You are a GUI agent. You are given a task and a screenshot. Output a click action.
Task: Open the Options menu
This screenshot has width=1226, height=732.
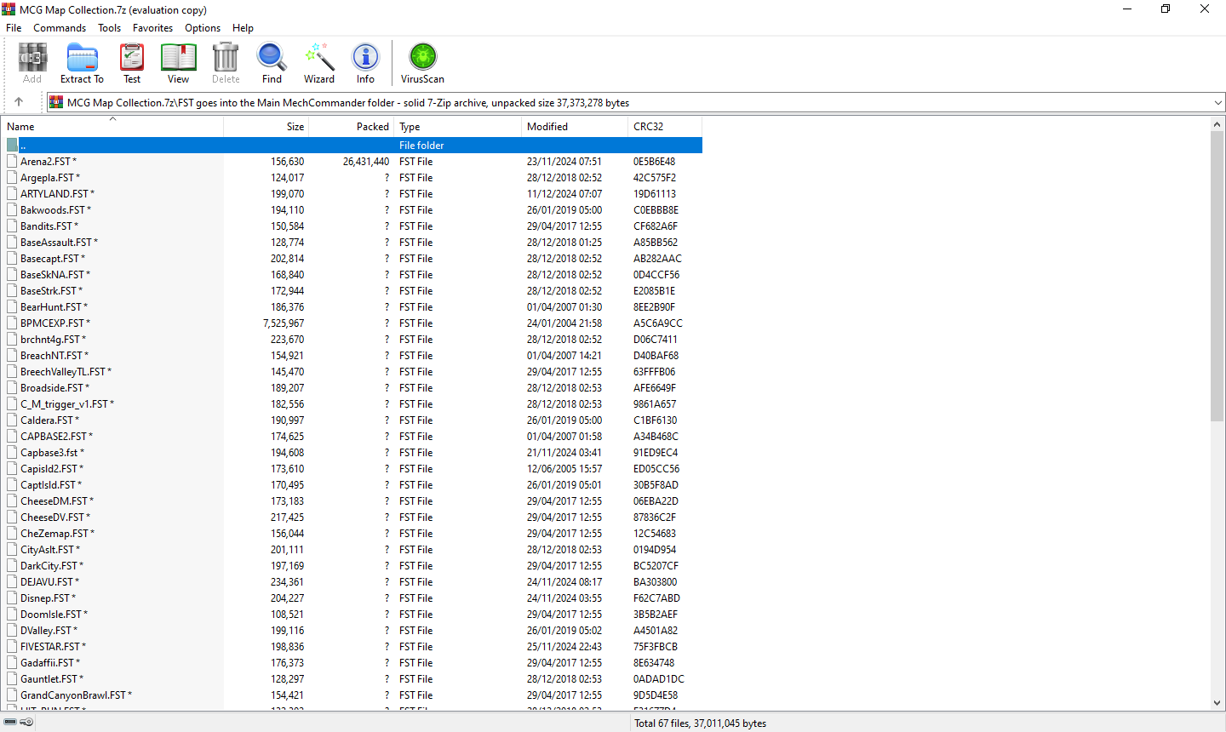tap(203, 28)
